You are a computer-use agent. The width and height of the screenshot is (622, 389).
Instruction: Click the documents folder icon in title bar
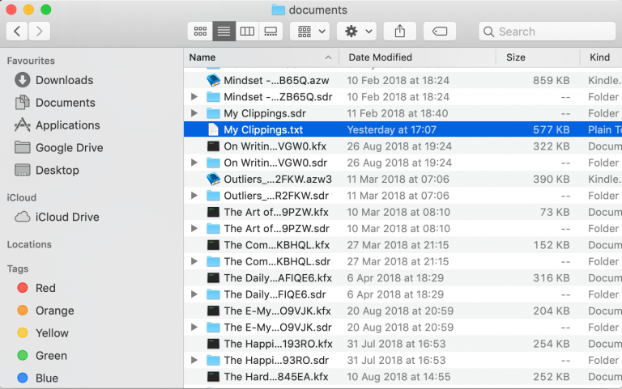pyautogui.click(x=278, y=10)
